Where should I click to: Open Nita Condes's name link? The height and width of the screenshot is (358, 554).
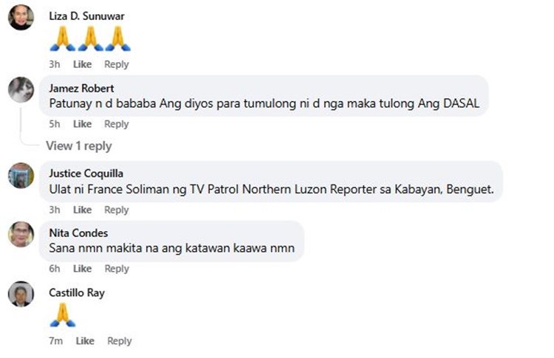pyautogui.click(x=78, y=233)
